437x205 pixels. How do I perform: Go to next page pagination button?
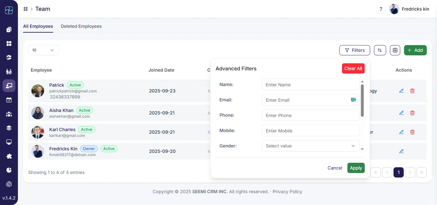[x=410, y=172]
